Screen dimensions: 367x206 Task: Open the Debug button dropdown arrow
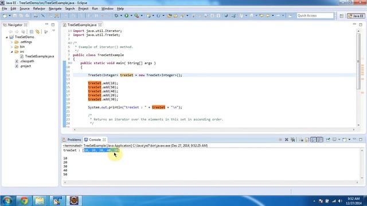tap(121, 15)
